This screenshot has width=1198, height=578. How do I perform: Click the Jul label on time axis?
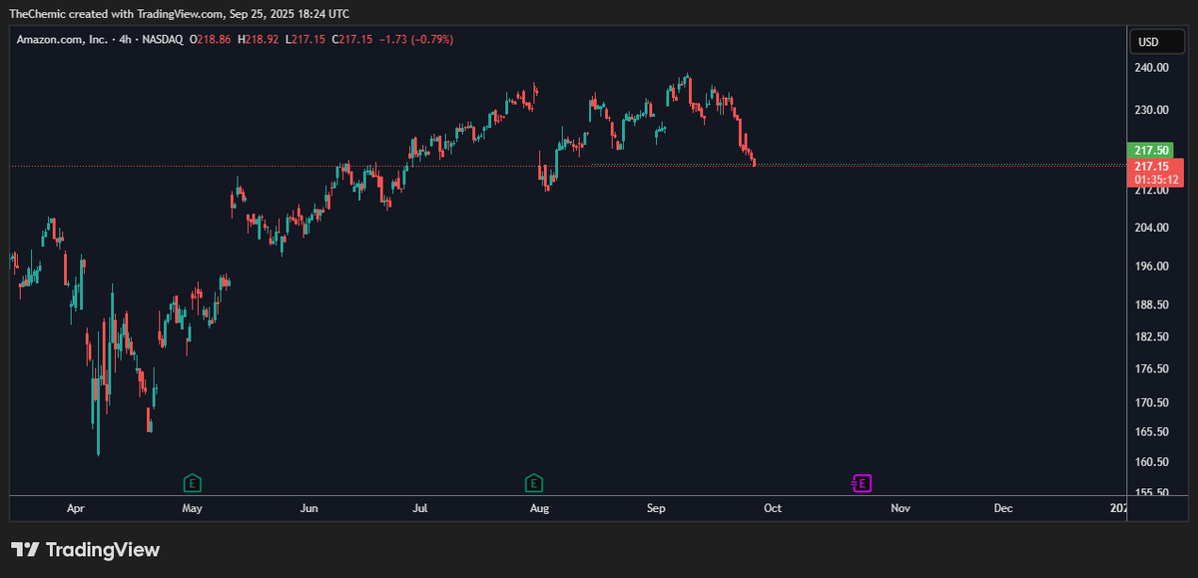click(x=420, y=508)
